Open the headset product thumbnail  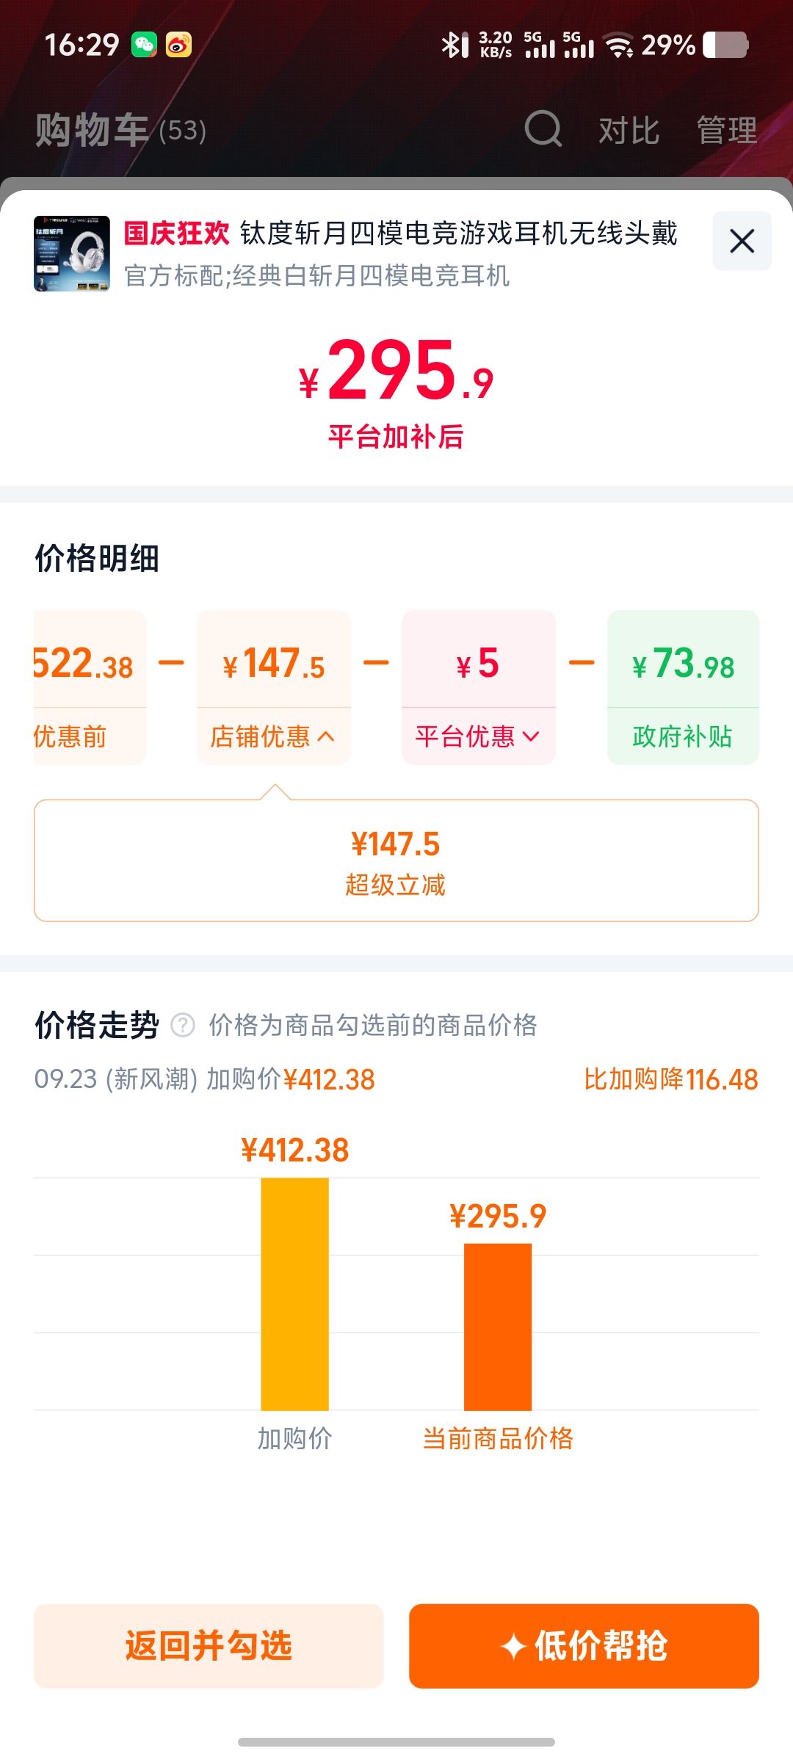click(72, 253)
